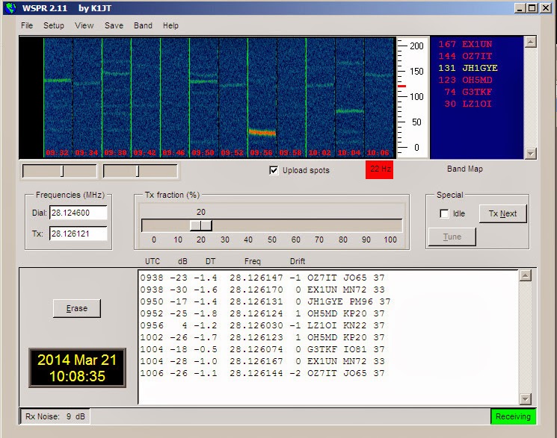Click the Tx Next button
This screenshot has width=557, height=438.
[502, 213]
